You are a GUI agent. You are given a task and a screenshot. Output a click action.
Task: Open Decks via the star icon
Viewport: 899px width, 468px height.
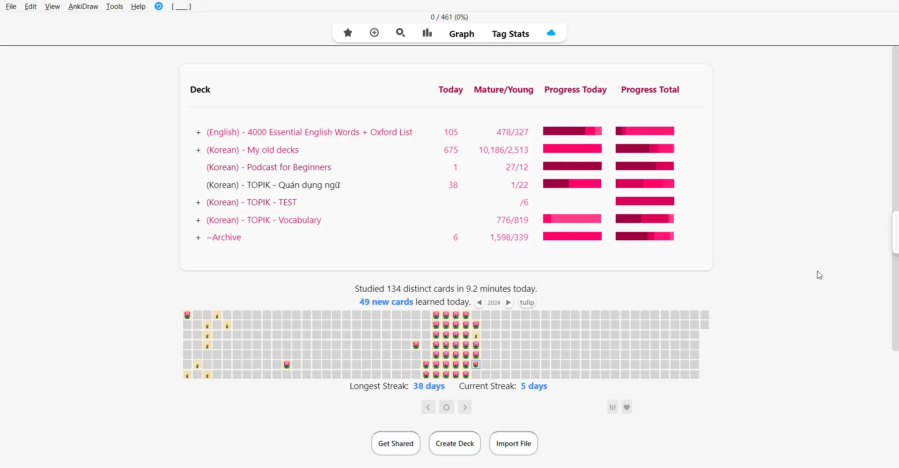(348, 33)
